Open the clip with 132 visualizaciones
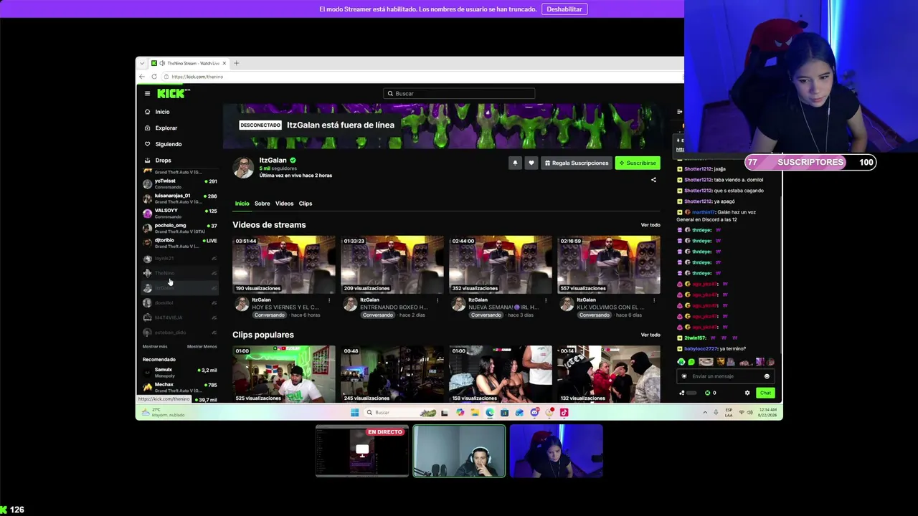The width and height of the screenshot is (918, 516). (x=609, y=374)
